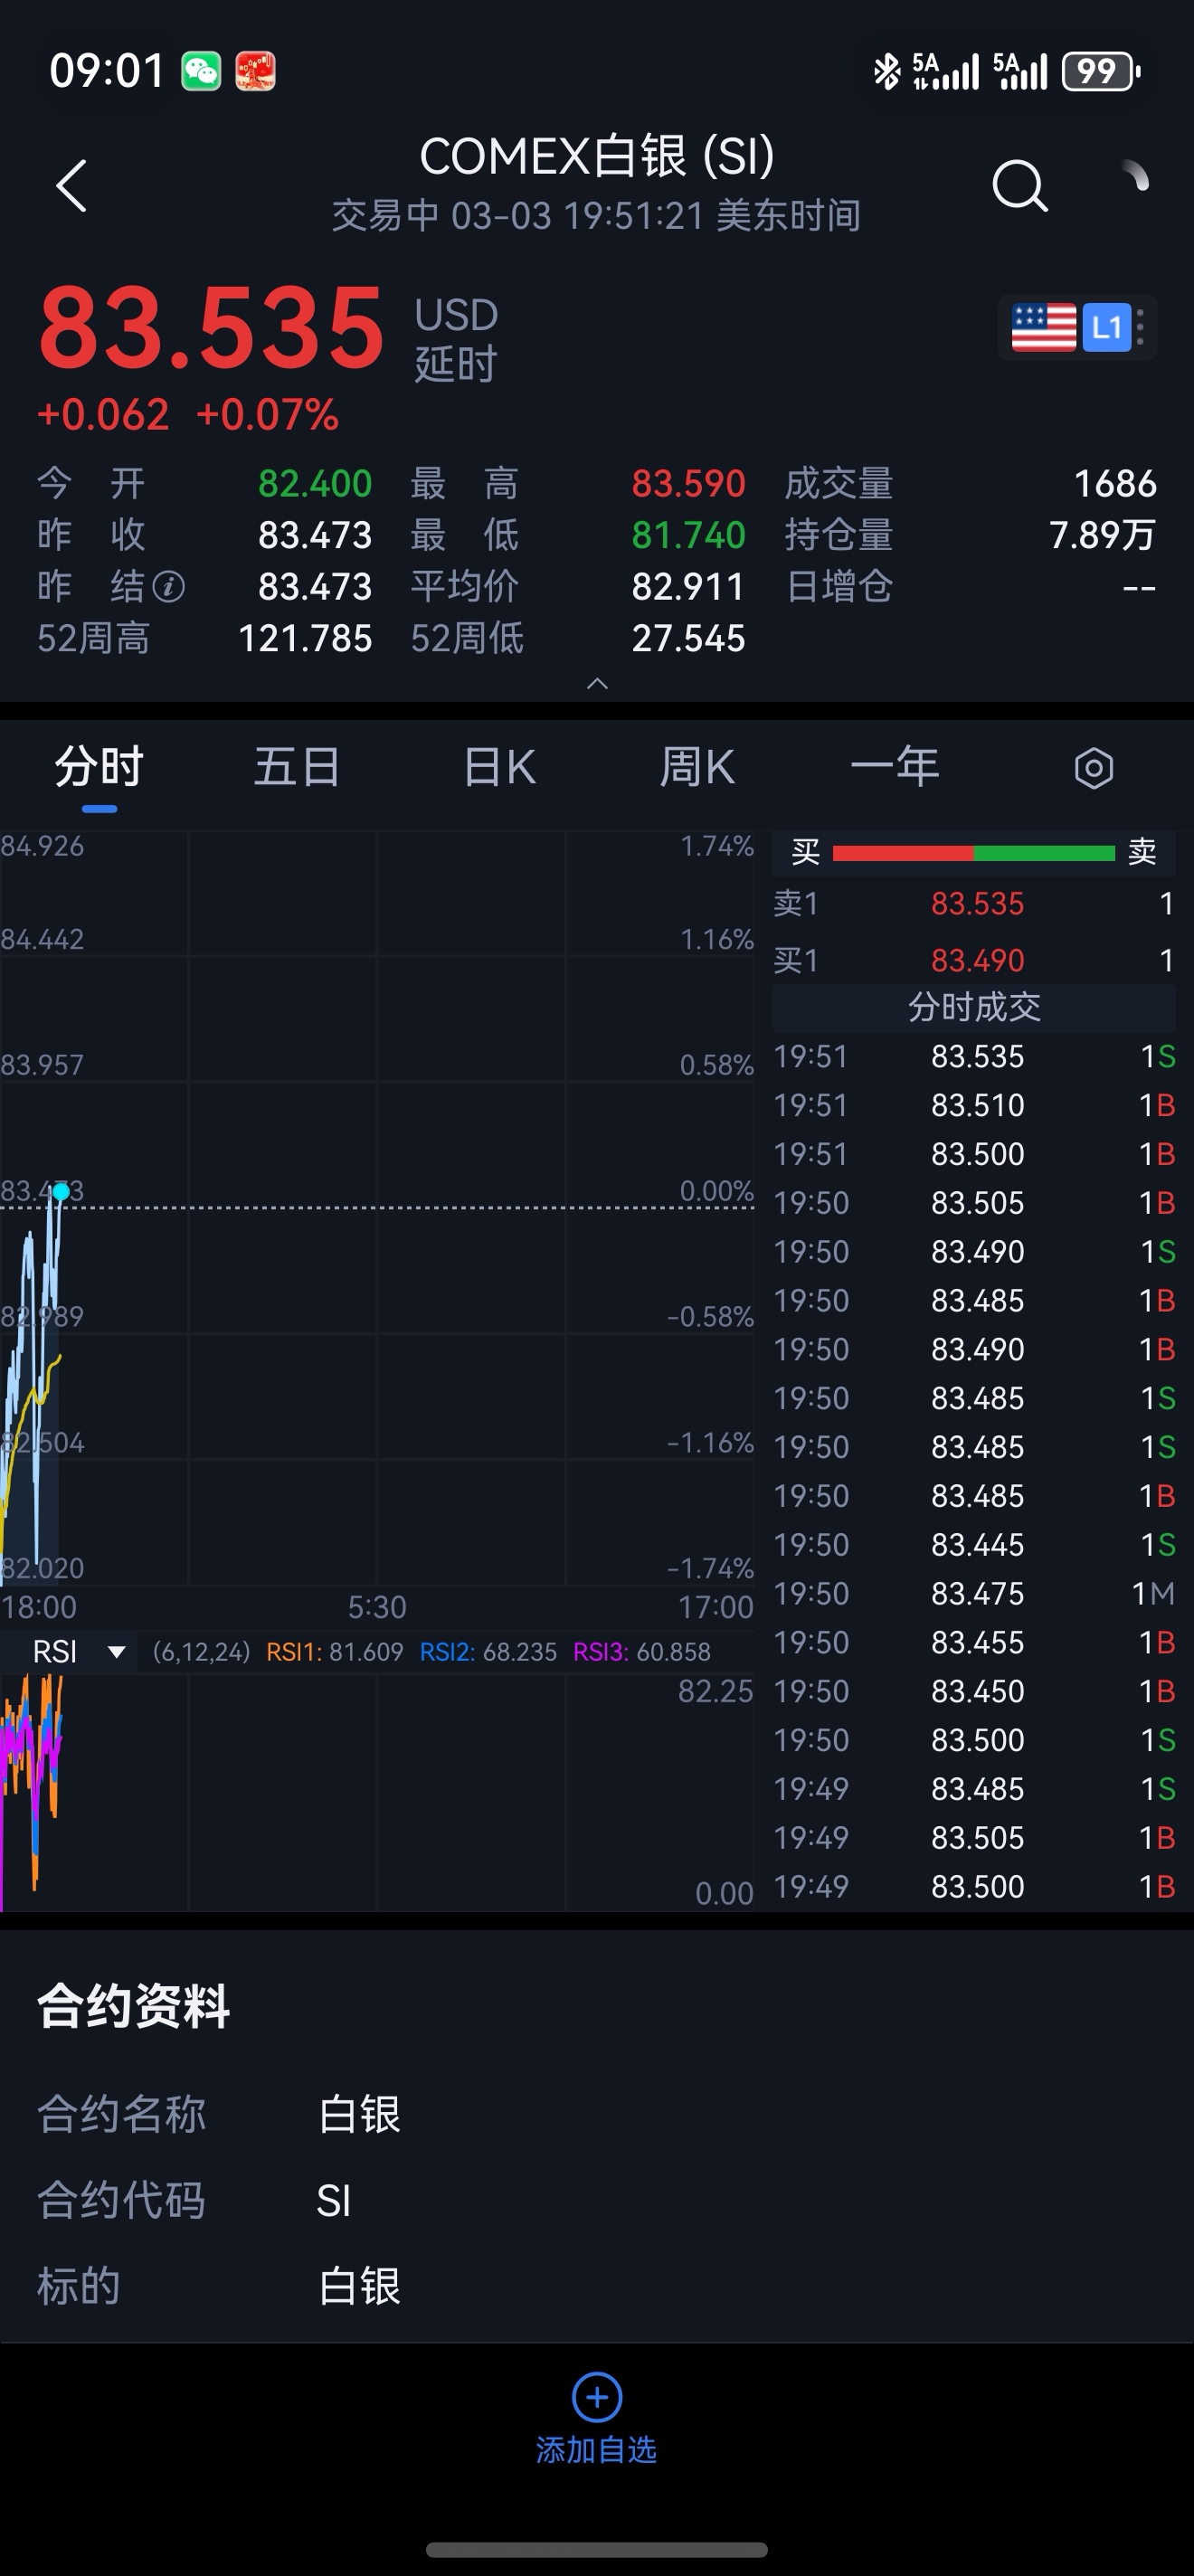This screenshot has height=2576, width=1194.
Task: Collapse the quote details chevron
Action: point(597,684)
